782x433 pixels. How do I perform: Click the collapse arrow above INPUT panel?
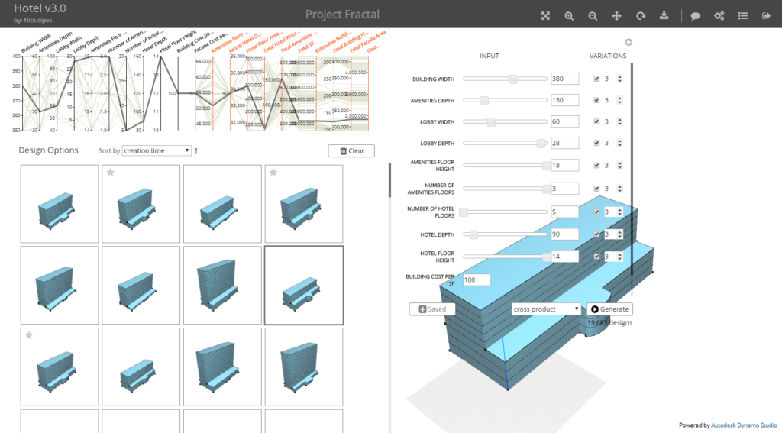point(629,43)
